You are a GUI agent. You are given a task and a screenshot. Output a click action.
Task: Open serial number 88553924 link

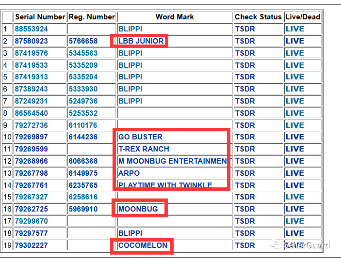pos(32,29)
